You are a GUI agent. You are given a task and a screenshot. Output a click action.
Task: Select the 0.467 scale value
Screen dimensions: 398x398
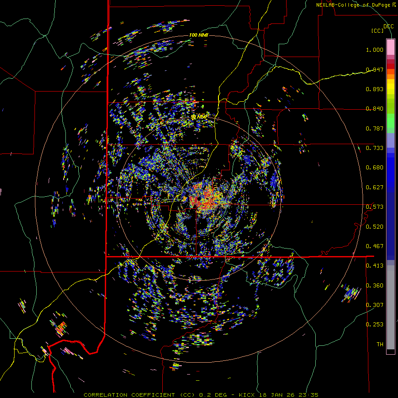pyautogui.click(x=375, y=246)
